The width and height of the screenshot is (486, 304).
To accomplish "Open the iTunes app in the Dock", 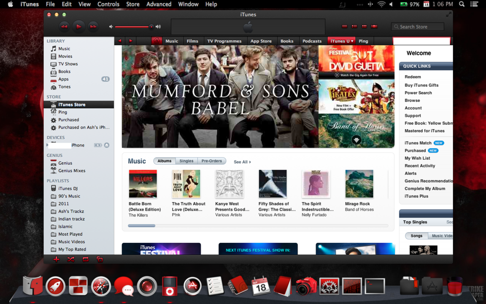I will point(170,286).
